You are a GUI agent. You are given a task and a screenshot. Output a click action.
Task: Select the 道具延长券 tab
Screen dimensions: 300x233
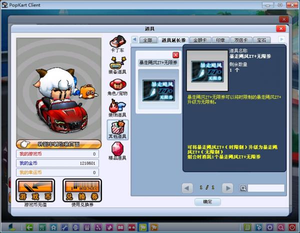click(173, 40)
